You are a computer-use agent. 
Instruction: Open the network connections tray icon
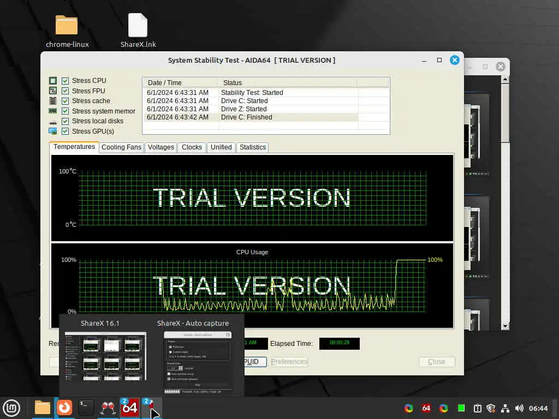pos(505,408)
